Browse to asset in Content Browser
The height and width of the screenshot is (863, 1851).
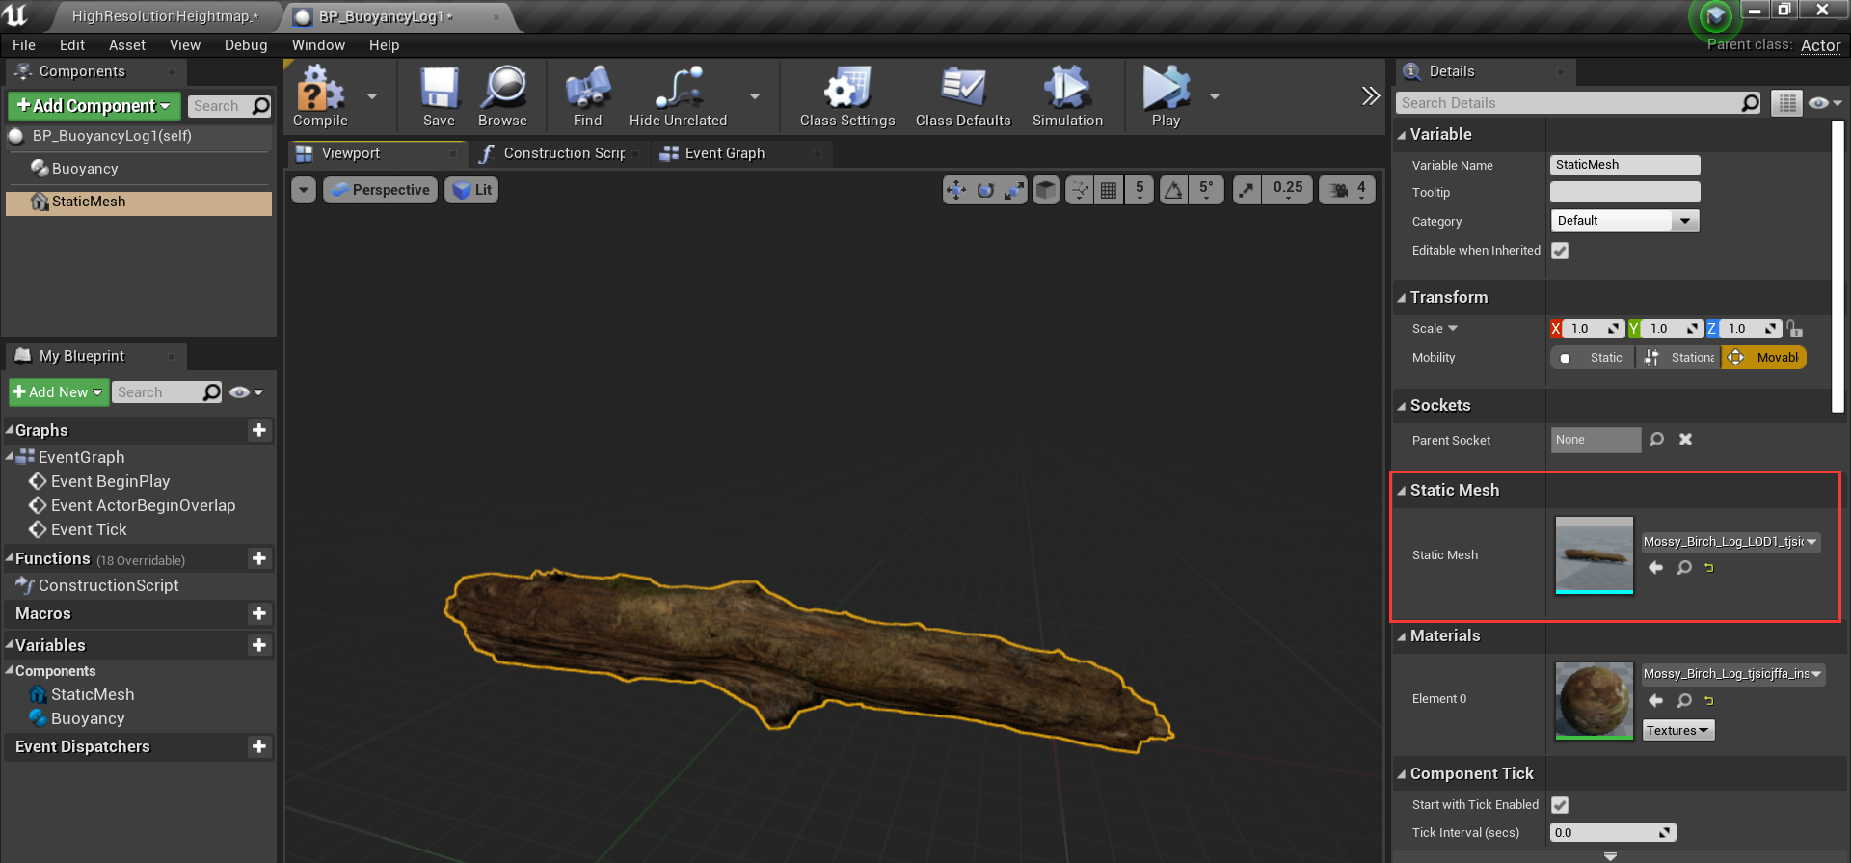click(x=502, y=96)
